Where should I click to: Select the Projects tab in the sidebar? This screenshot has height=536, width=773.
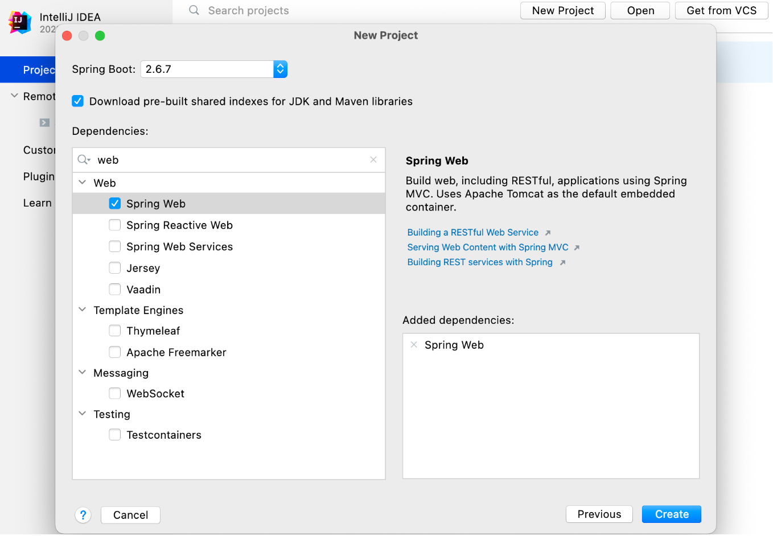[28, 69]
